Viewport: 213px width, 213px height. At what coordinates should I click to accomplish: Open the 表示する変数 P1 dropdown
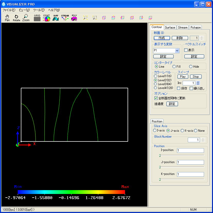point(177,51)
